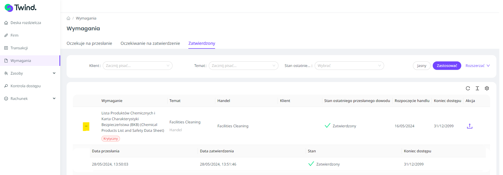
Task: Click the 16/05/2024 start date cell
Action: click(404, 126)
